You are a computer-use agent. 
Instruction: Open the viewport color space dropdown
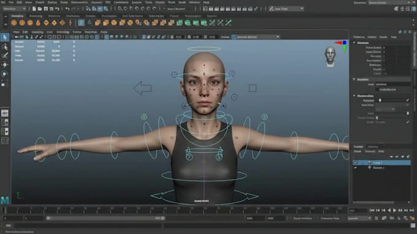pos(256,37)
